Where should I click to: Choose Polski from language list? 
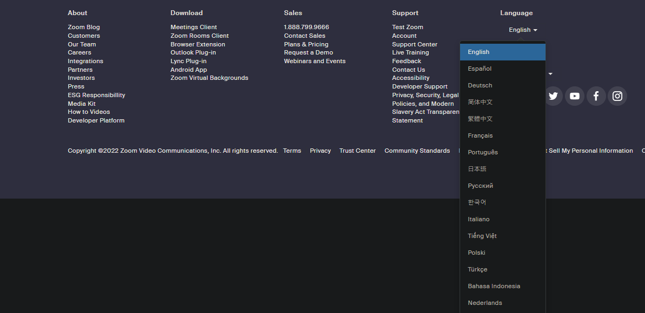503,253
